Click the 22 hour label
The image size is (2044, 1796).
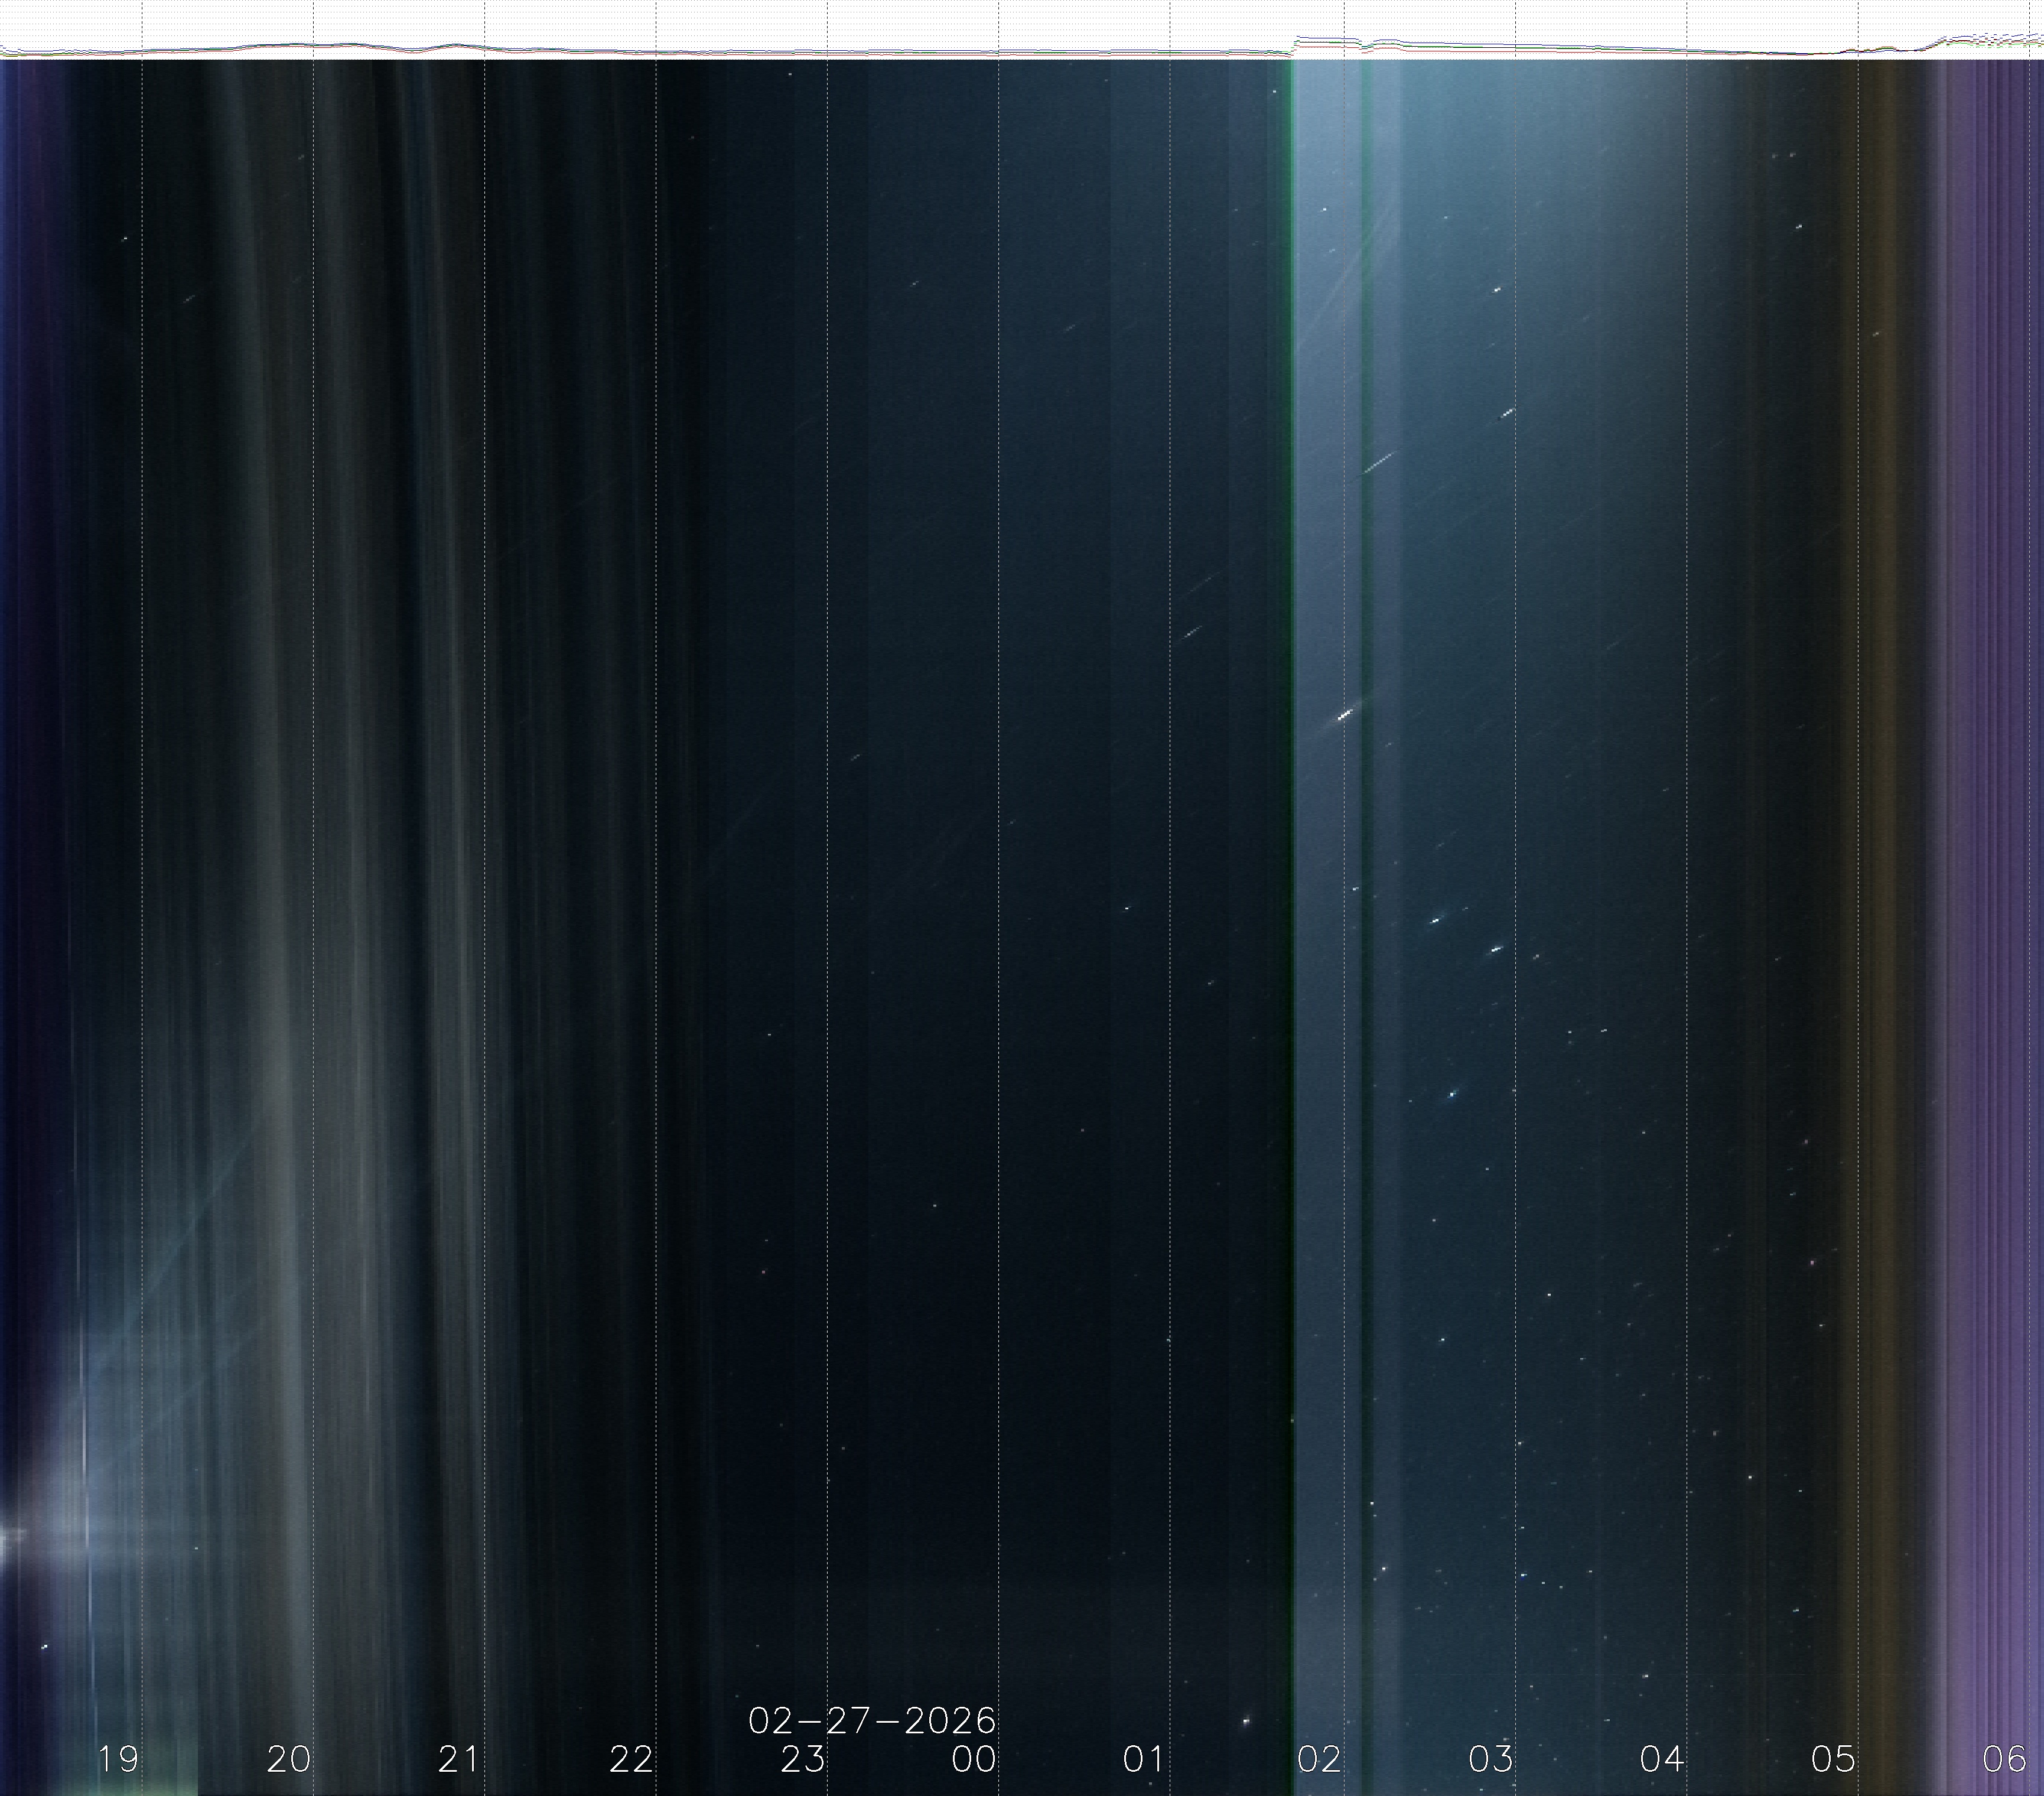point(631,1759)
